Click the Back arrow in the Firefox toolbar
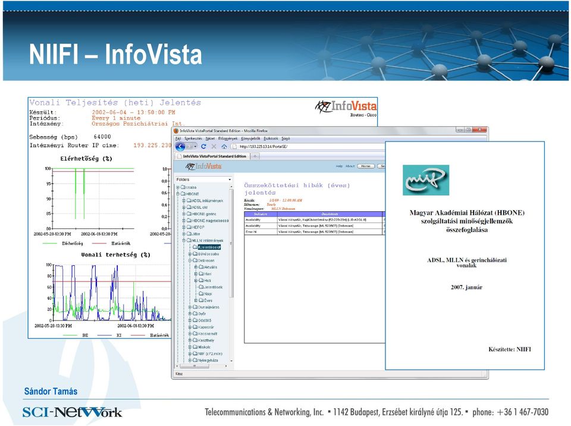This screenshot has width=571, height=426. pos(180,146)
